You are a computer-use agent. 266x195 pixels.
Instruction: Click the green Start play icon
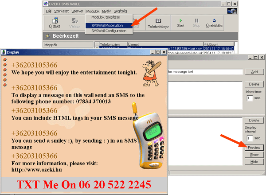(180, 23)
